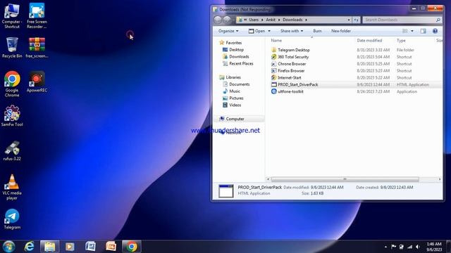Image resolution: width=451 pixels, height=253 pixels.
Task: Show hidden system tray icons
Action: point(385,247)
